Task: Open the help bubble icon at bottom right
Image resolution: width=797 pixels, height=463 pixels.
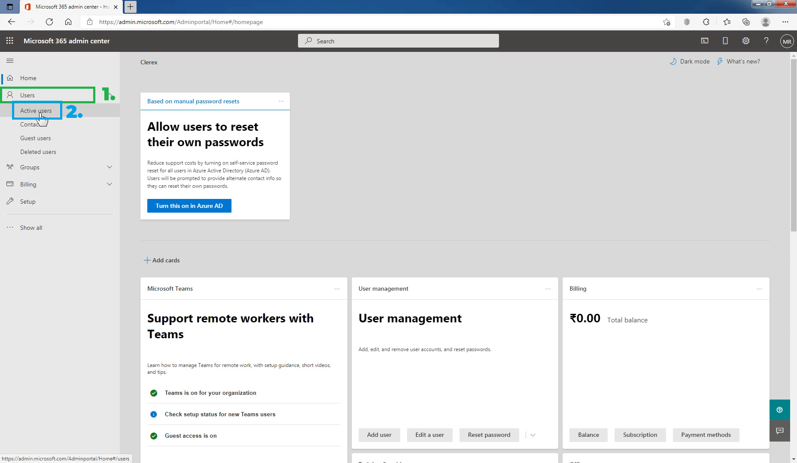Action: [x=780, y=410]
